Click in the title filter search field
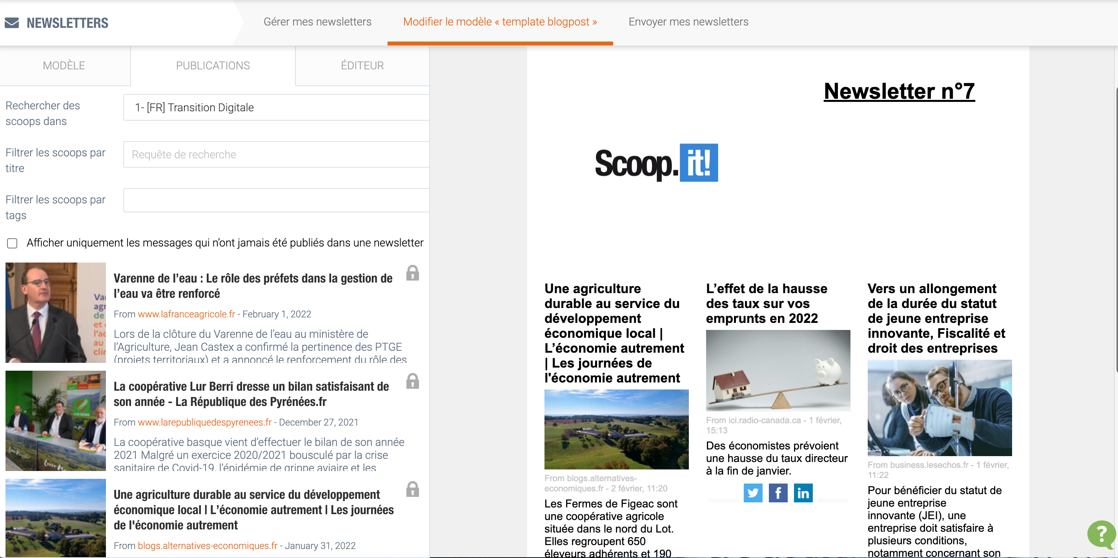This screenshot has width=1118, height=558. coord(276,154)
